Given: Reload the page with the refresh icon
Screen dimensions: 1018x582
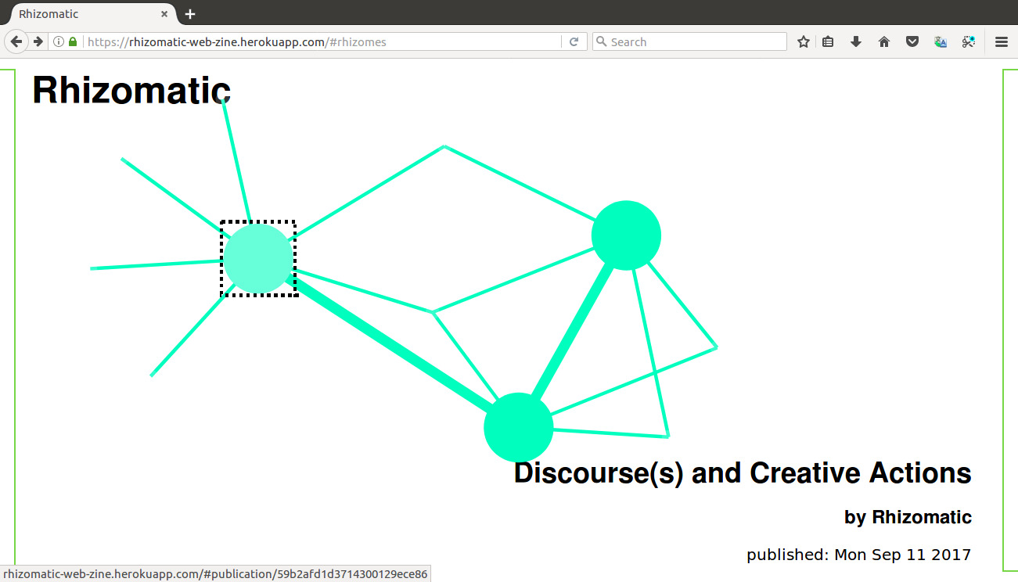Looking at the screenshot, I should click(x=574, y=42).
